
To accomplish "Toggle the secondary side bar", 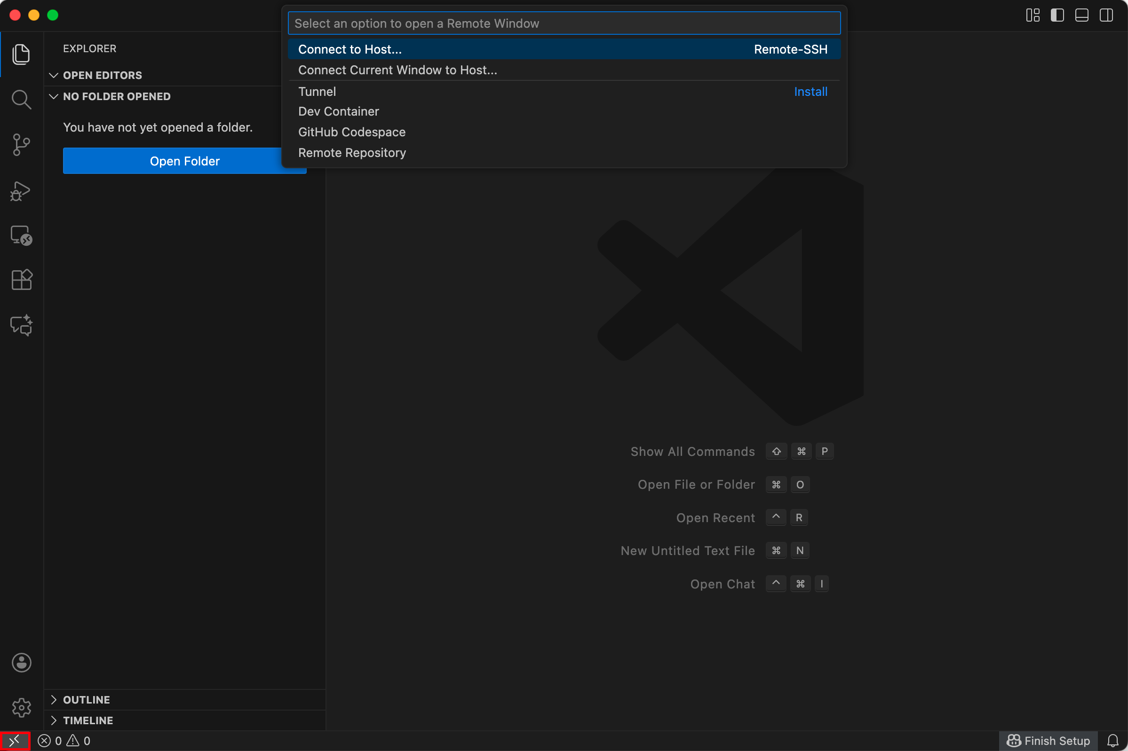I will 1106,16.
